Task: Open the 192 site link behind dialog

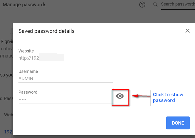Action: (8, 132)
